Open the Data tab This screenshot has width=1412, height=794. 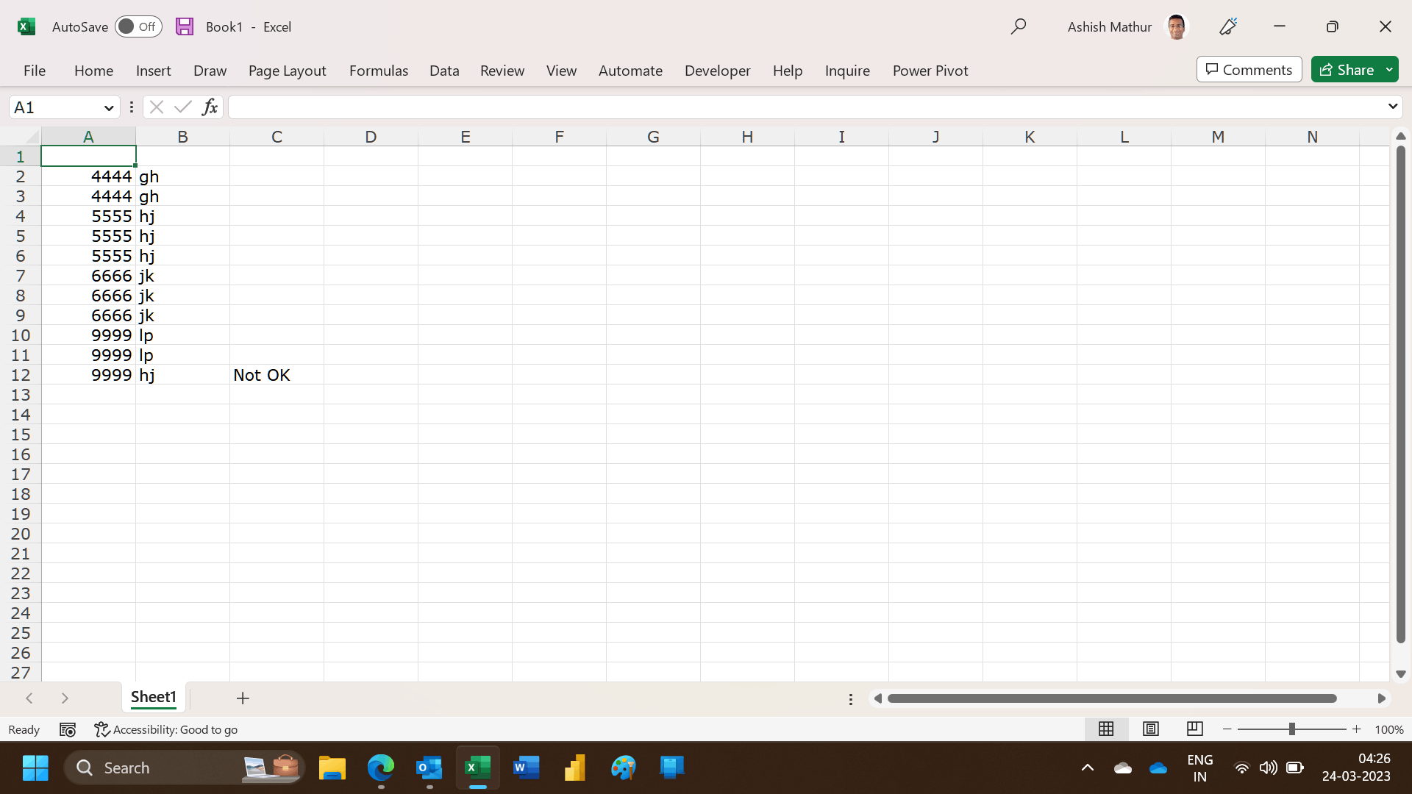[x=444, y=71]
